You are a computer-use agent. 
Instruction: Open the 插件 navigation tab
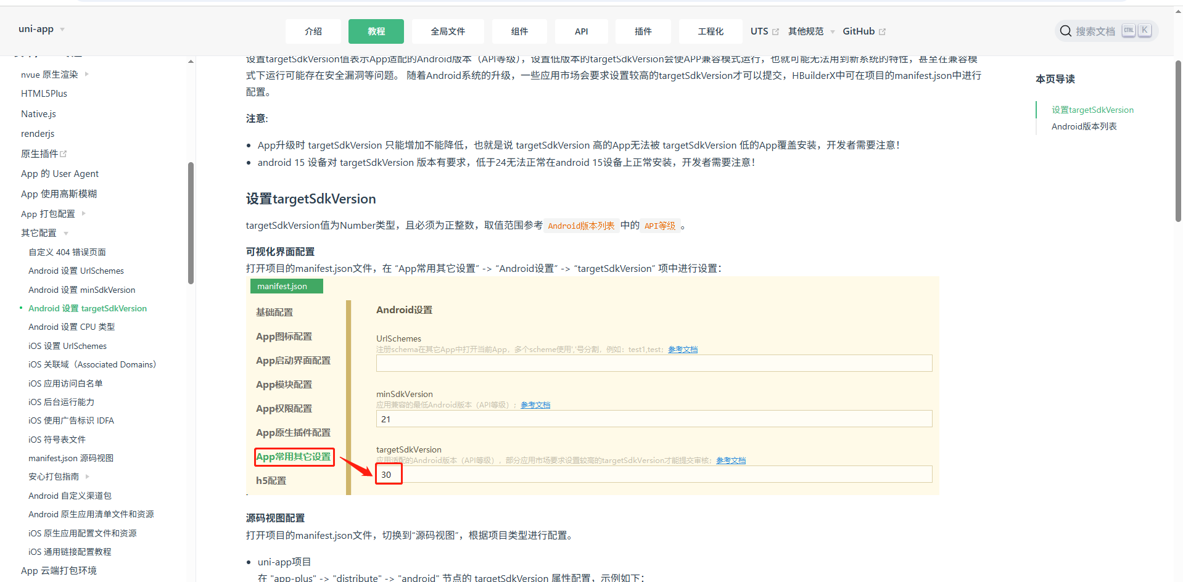click(x=643, y=31)
